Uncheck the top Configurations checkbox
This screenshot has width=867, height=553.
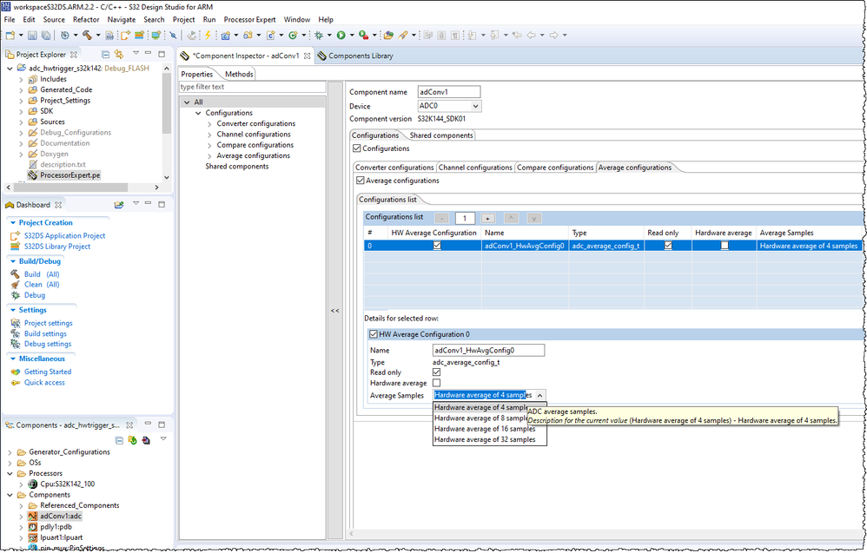[x=357, y=148]
